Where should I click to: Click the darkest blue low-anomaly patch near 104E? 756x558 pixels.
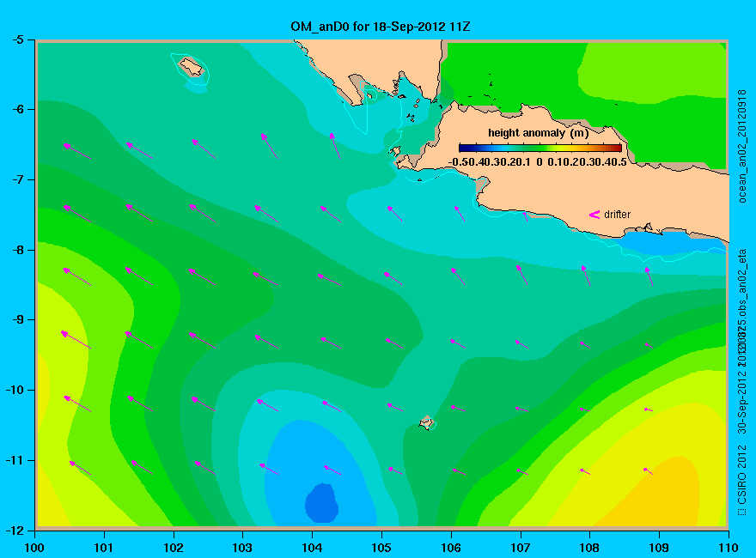(x=321, y=504)
